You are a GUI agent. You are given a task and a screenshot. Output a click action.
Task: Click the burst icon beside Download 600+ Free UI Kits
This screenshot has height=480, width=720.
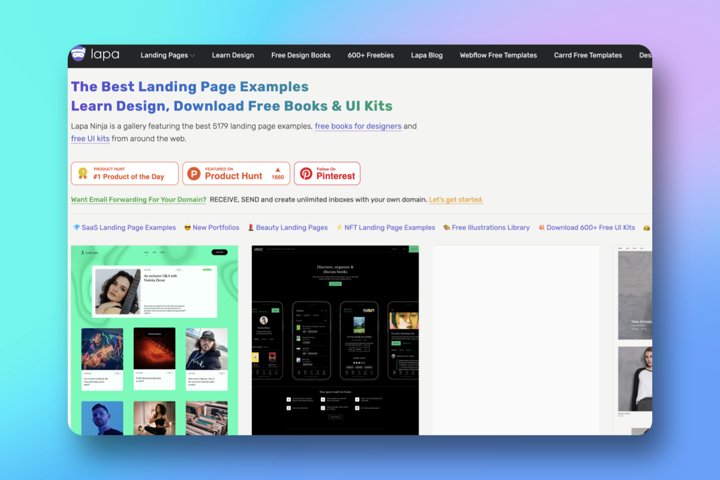click(541, 228)
